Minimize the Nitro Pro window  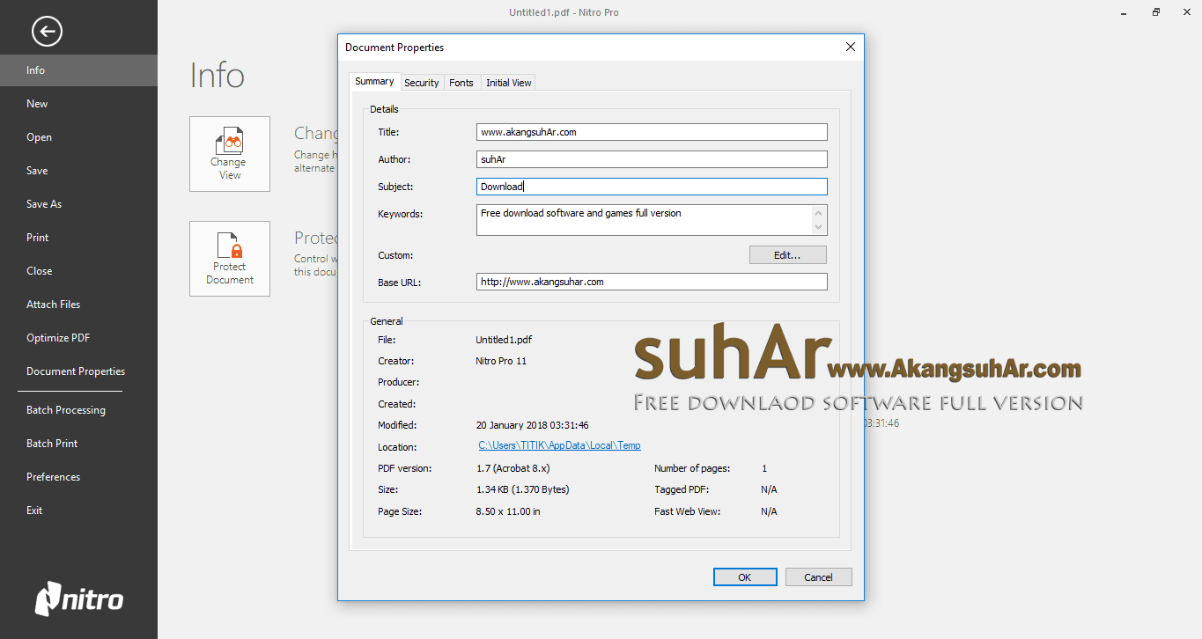[x=1125, y=12]
